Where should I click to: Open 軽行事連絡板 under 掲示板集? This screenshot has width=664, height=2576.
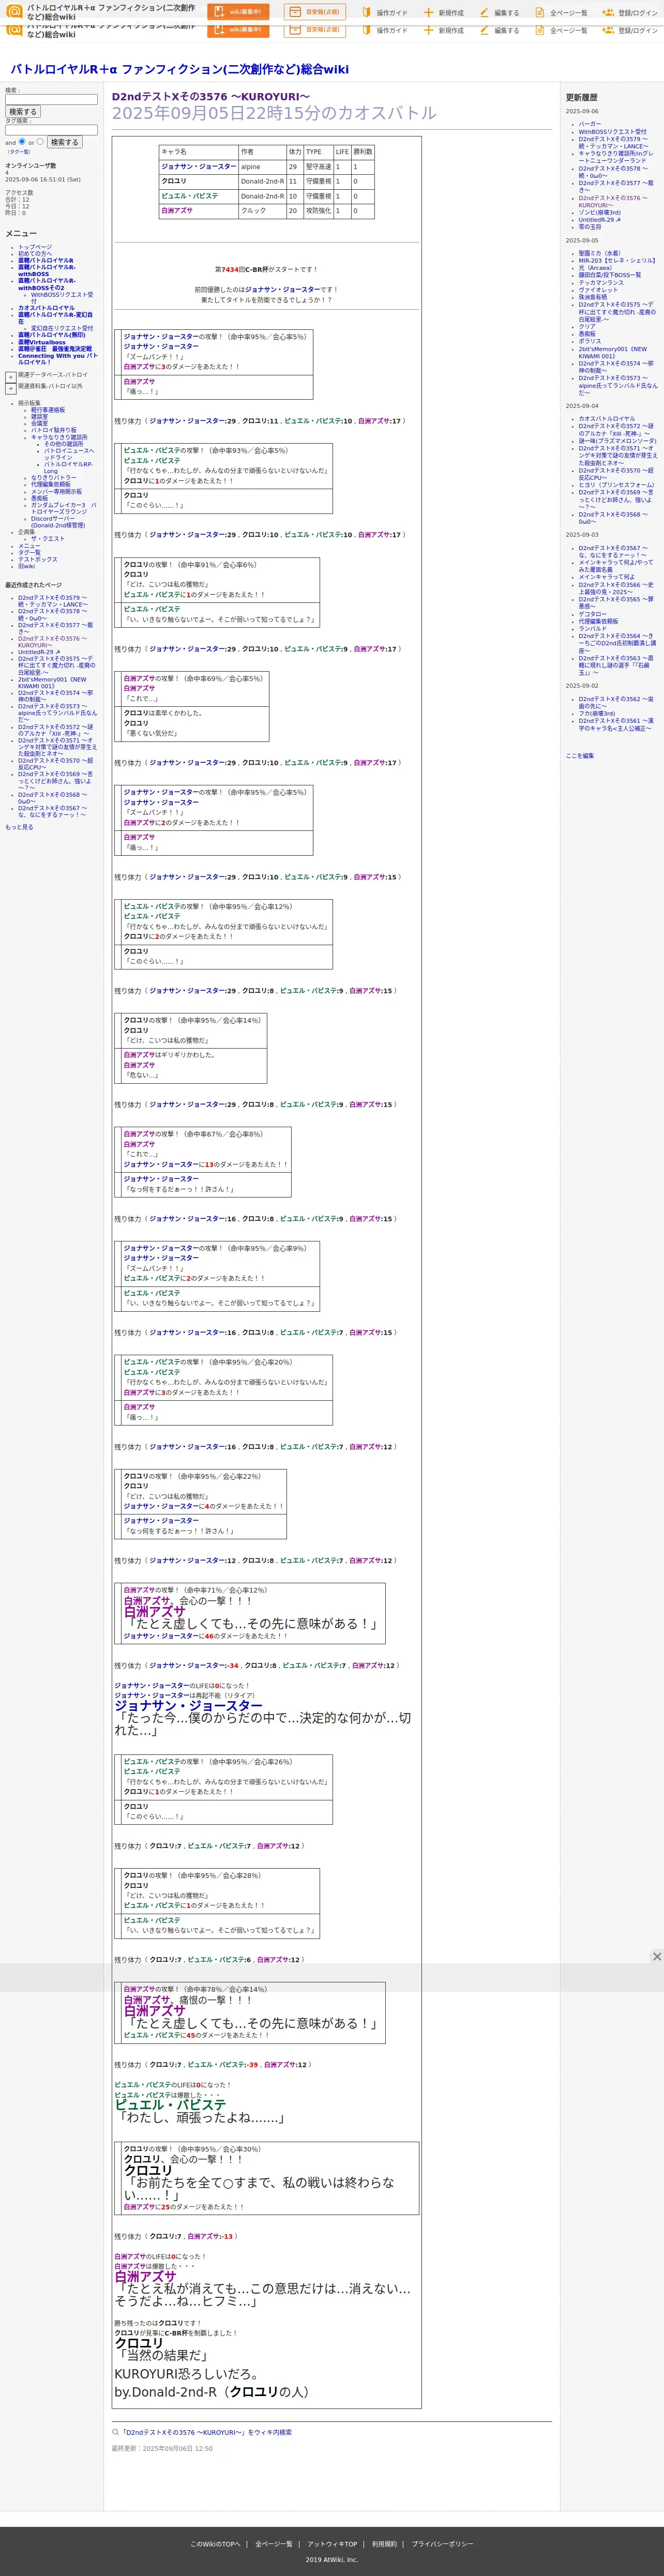click(48, 410)
